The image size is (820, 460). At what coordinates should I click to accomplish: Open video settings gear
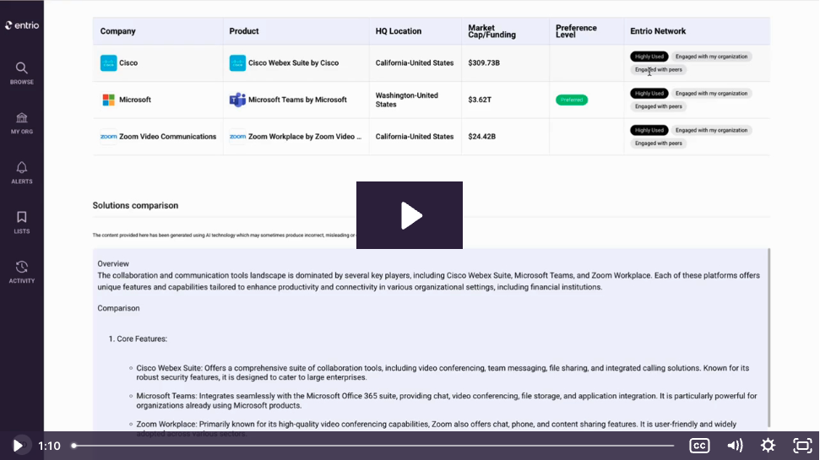768,446
